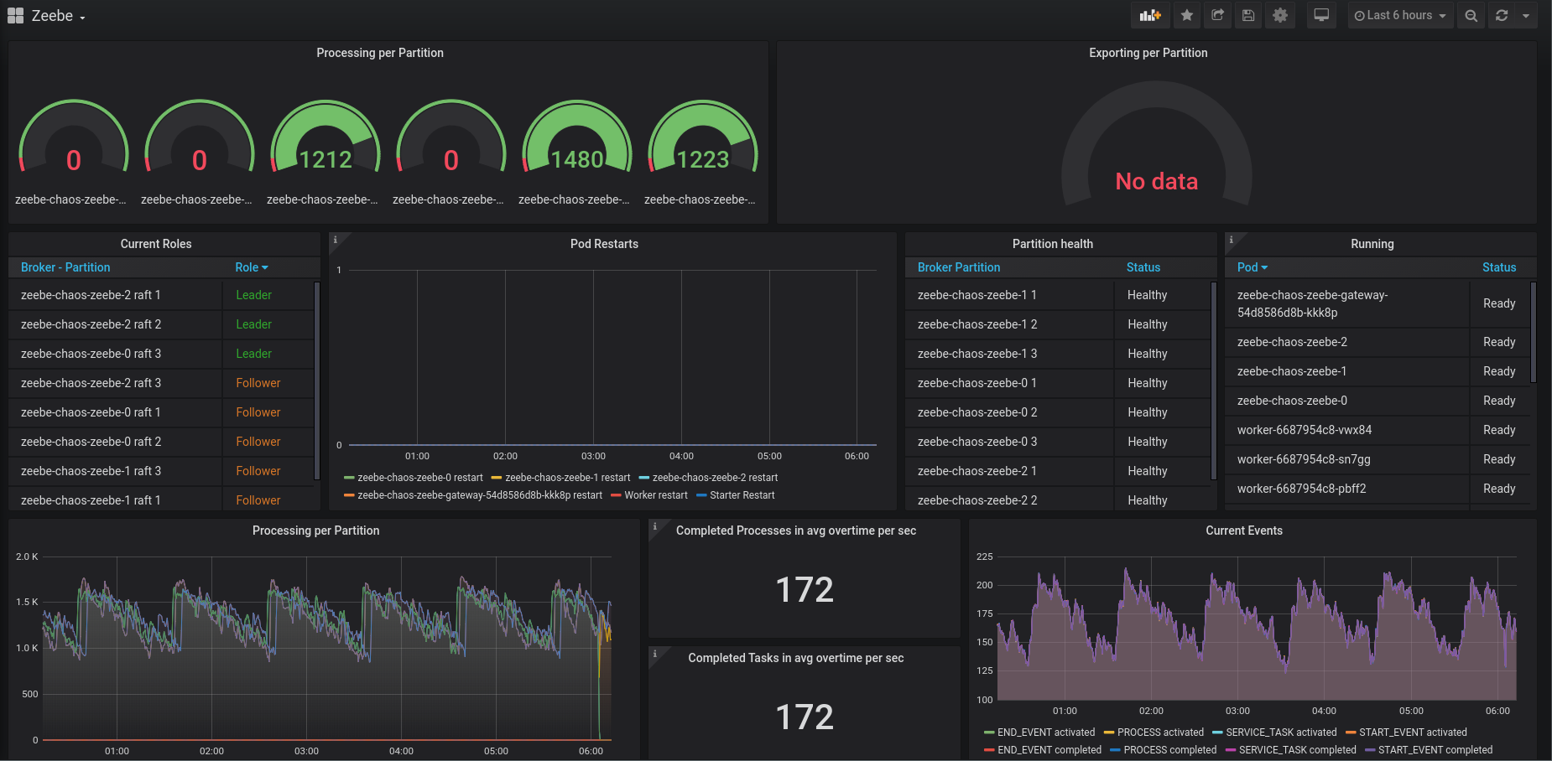
Task: Click the END_EVENT completed color swatch
Action: click(x=989, y=750)
